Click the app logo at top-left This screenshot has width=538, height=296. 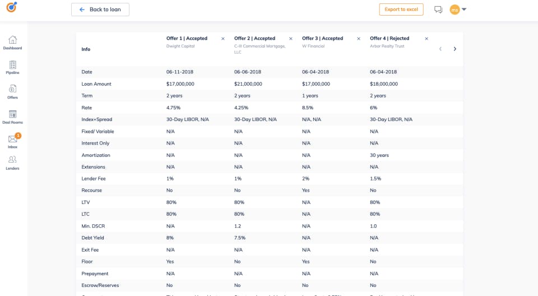click(x=12, y=7)
